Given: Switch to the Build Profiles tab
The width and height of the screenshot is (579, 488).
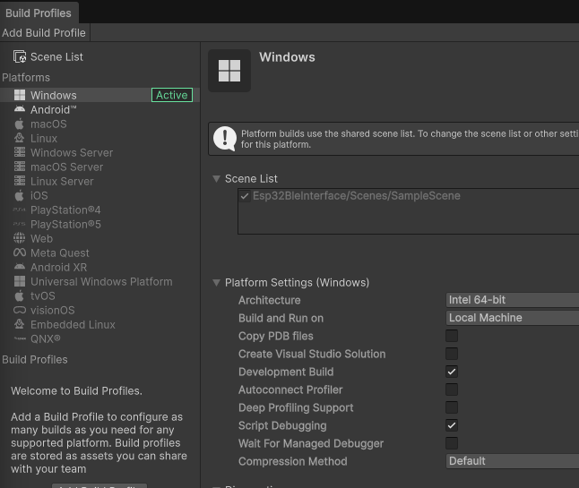Looking at the screenshot, I should pos(39,13).
